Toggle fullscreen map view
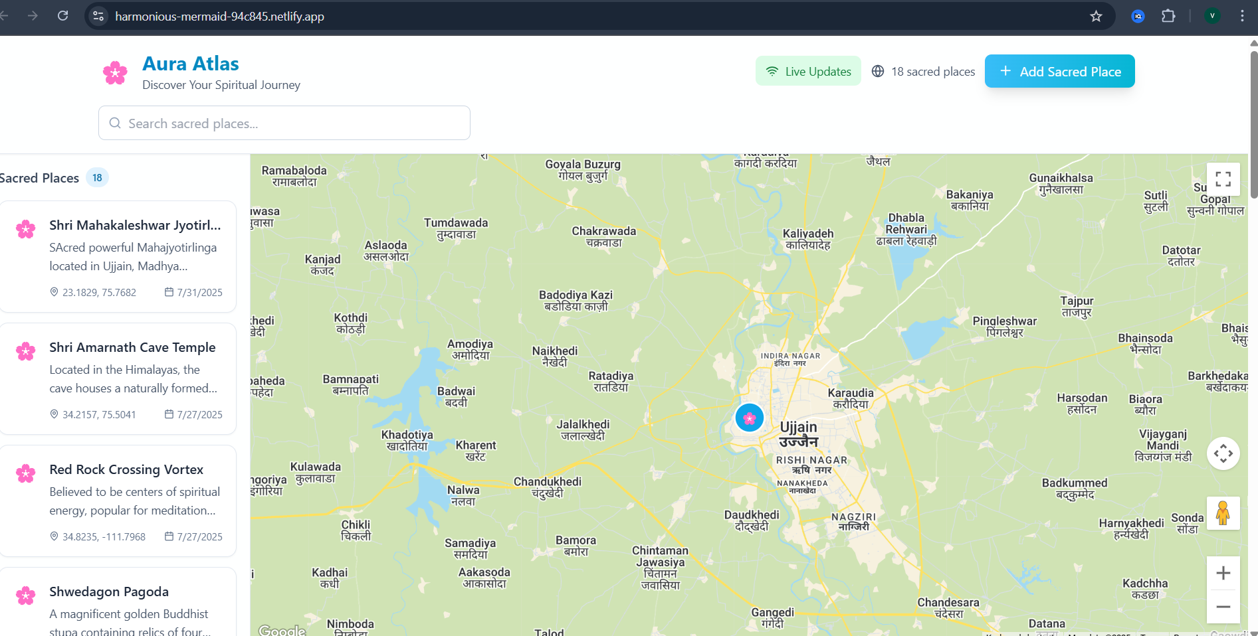The image size is (1258, 636). [1223, 179]
